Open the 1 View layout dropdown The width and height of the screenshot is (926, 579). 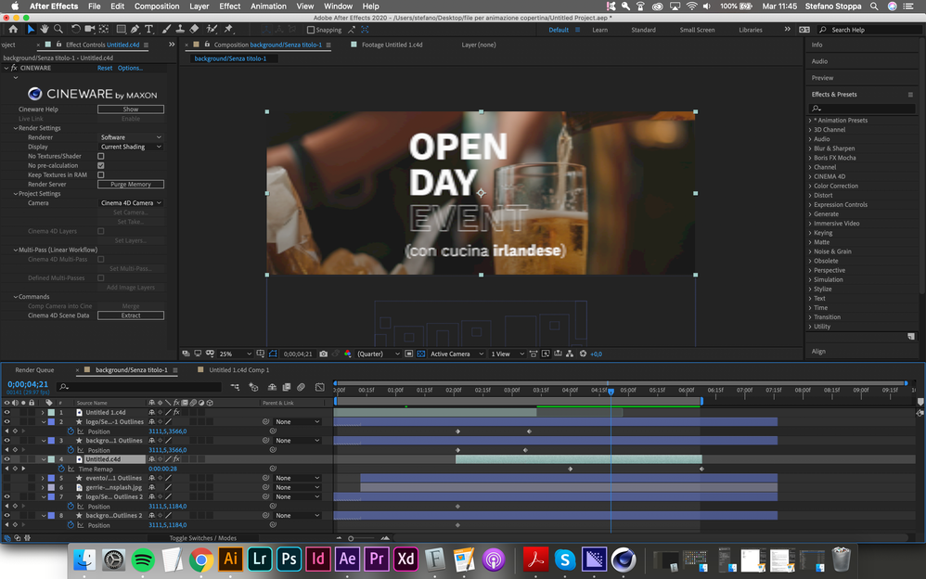pos(508,354)
